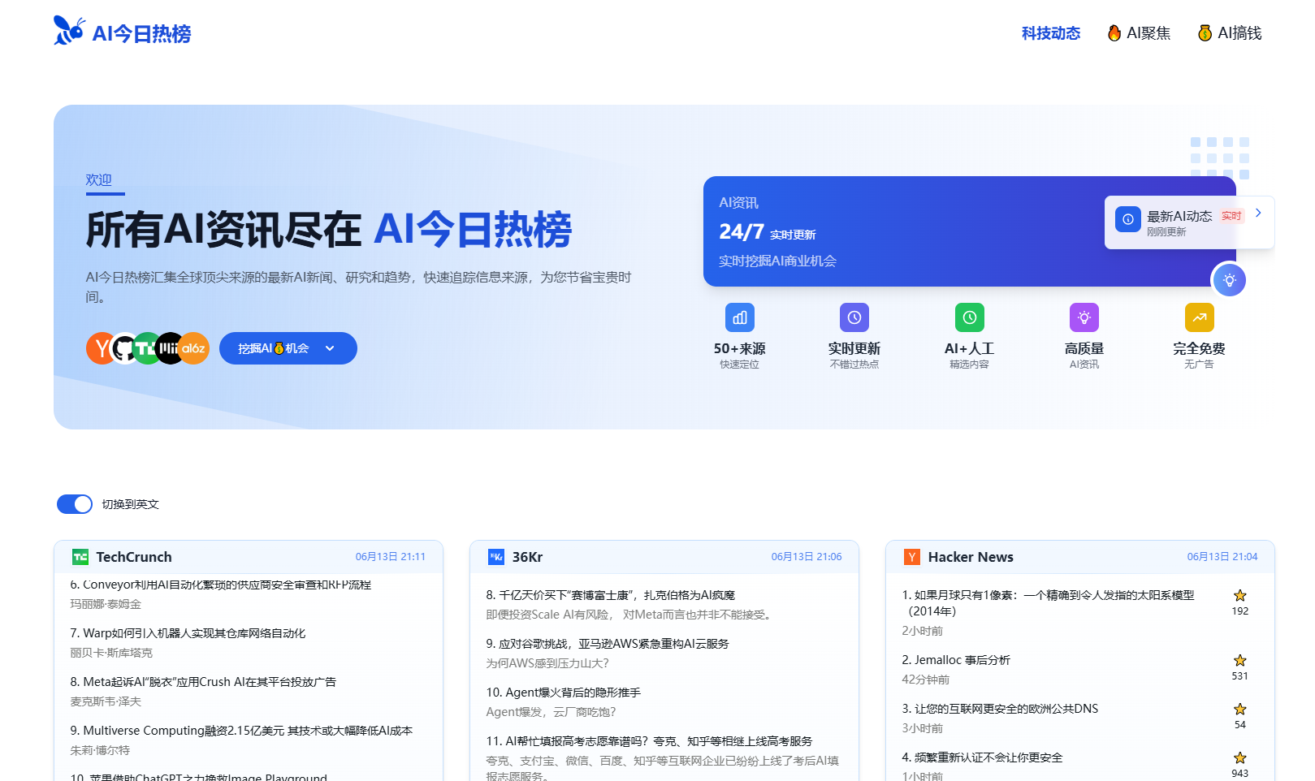
Task: Open the AI搞钱 nav tab
Action: coord(1231,33)
